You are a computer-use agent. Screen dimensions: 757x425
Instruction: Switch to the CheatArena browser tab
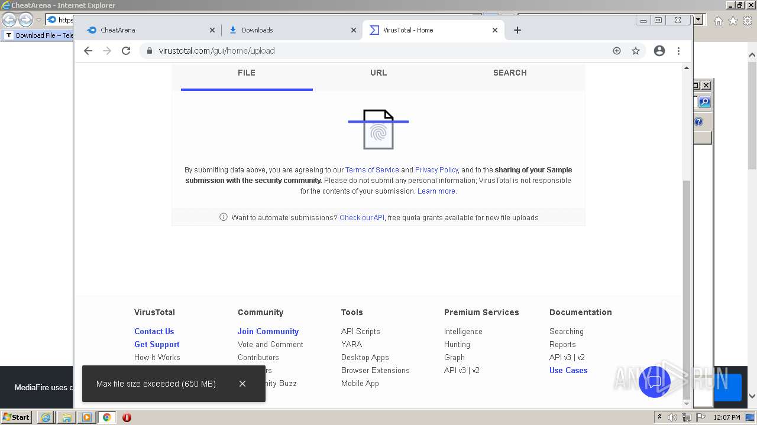pyautogui.click(x=150, y=30)
